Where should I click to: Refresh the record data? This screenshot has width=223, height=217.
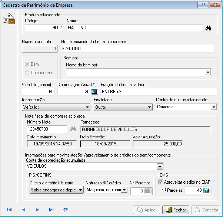click(x=66, y=210)
